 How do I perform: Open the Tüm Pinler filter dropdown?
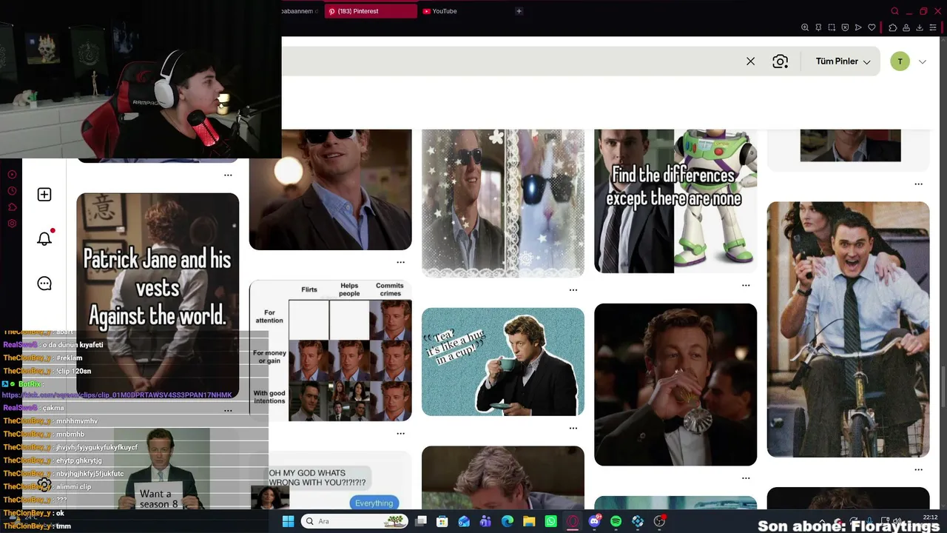pyautogui.click(x=843, y=61)
